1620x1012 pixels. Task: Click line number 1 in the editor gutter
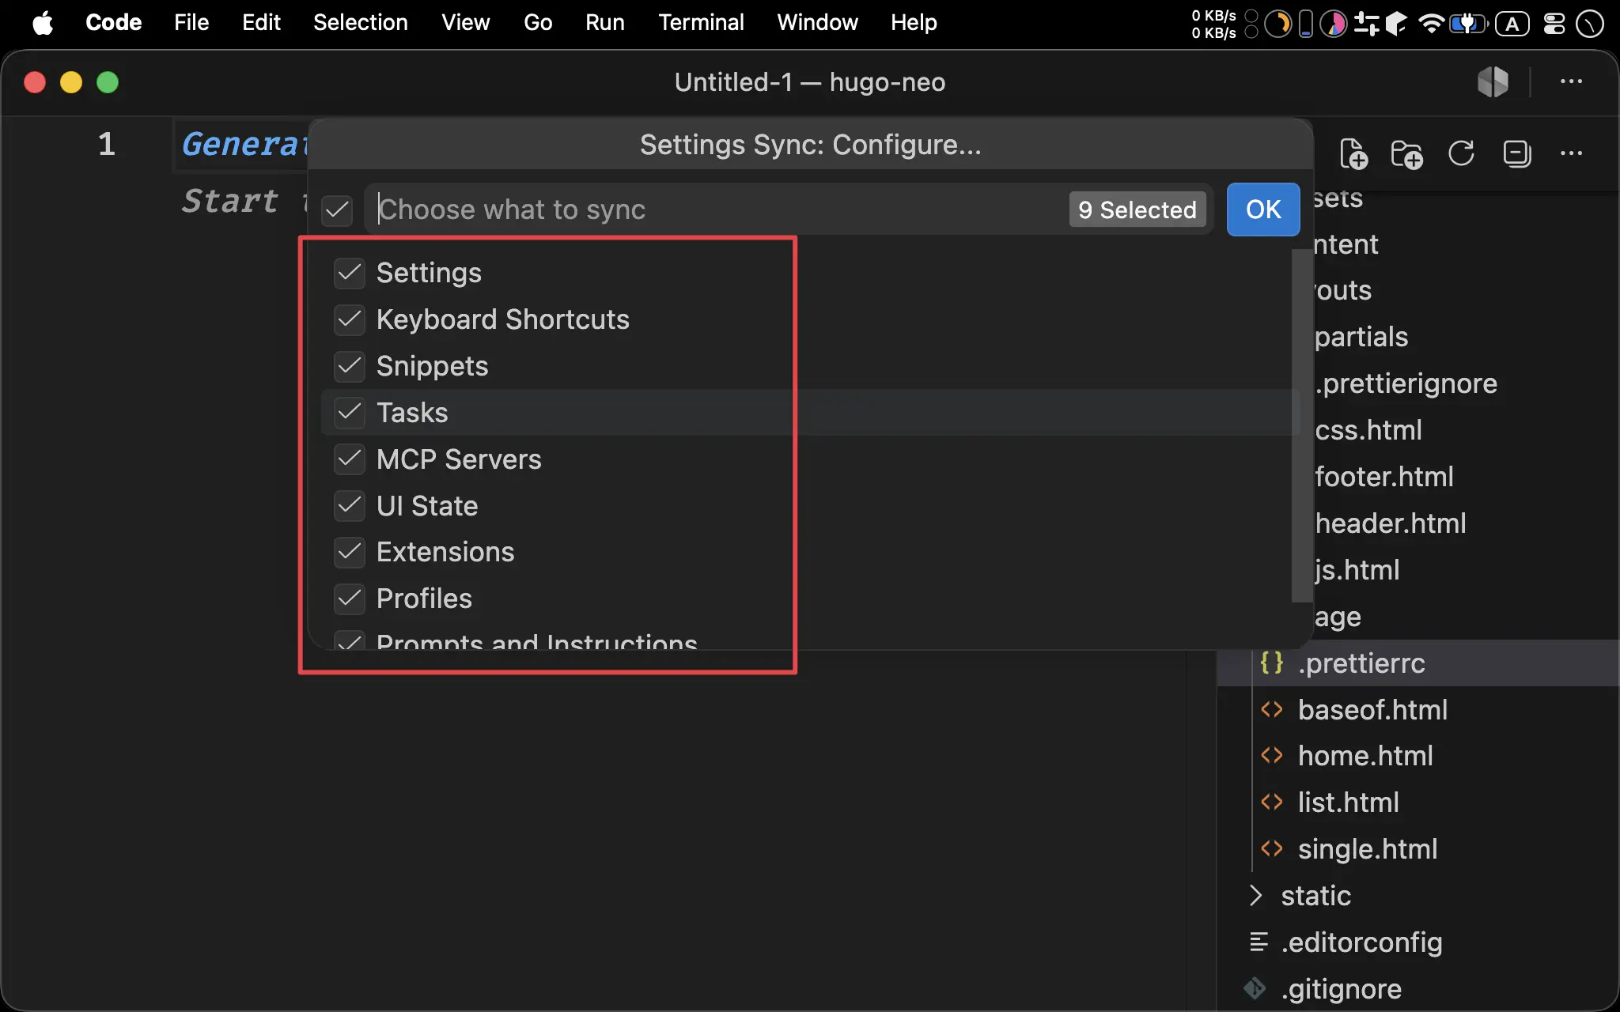pyautogui.click(x=106, y=144)
